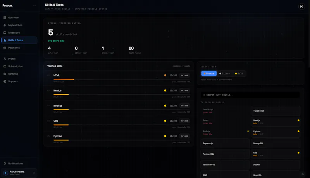This screenshot has height=178, width=310.
Task: Click the Payments card icon
Action: point(5,48)
